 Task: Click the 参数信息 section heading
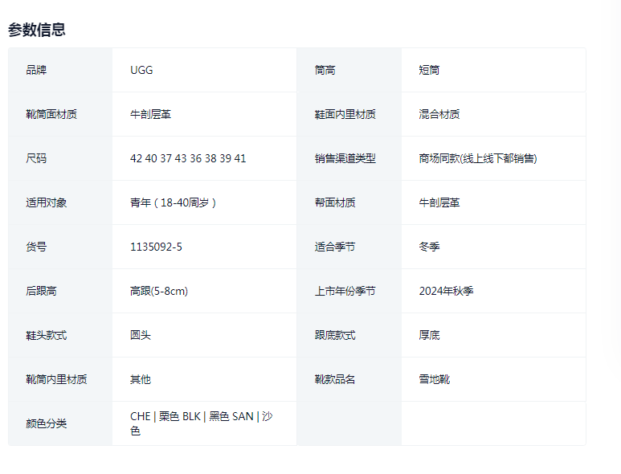coord(37,30)
